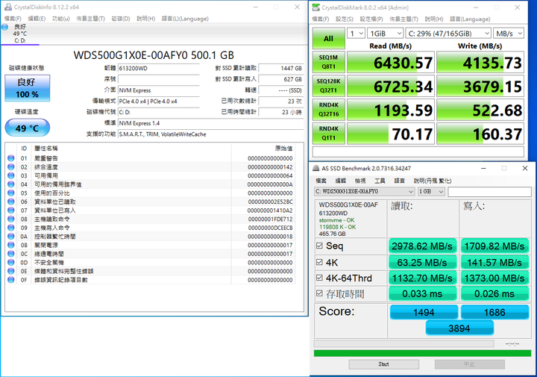
Task: Open 語言(L)(Language) menu in CrystalDiskInfo
Action: tap(185, 19)
